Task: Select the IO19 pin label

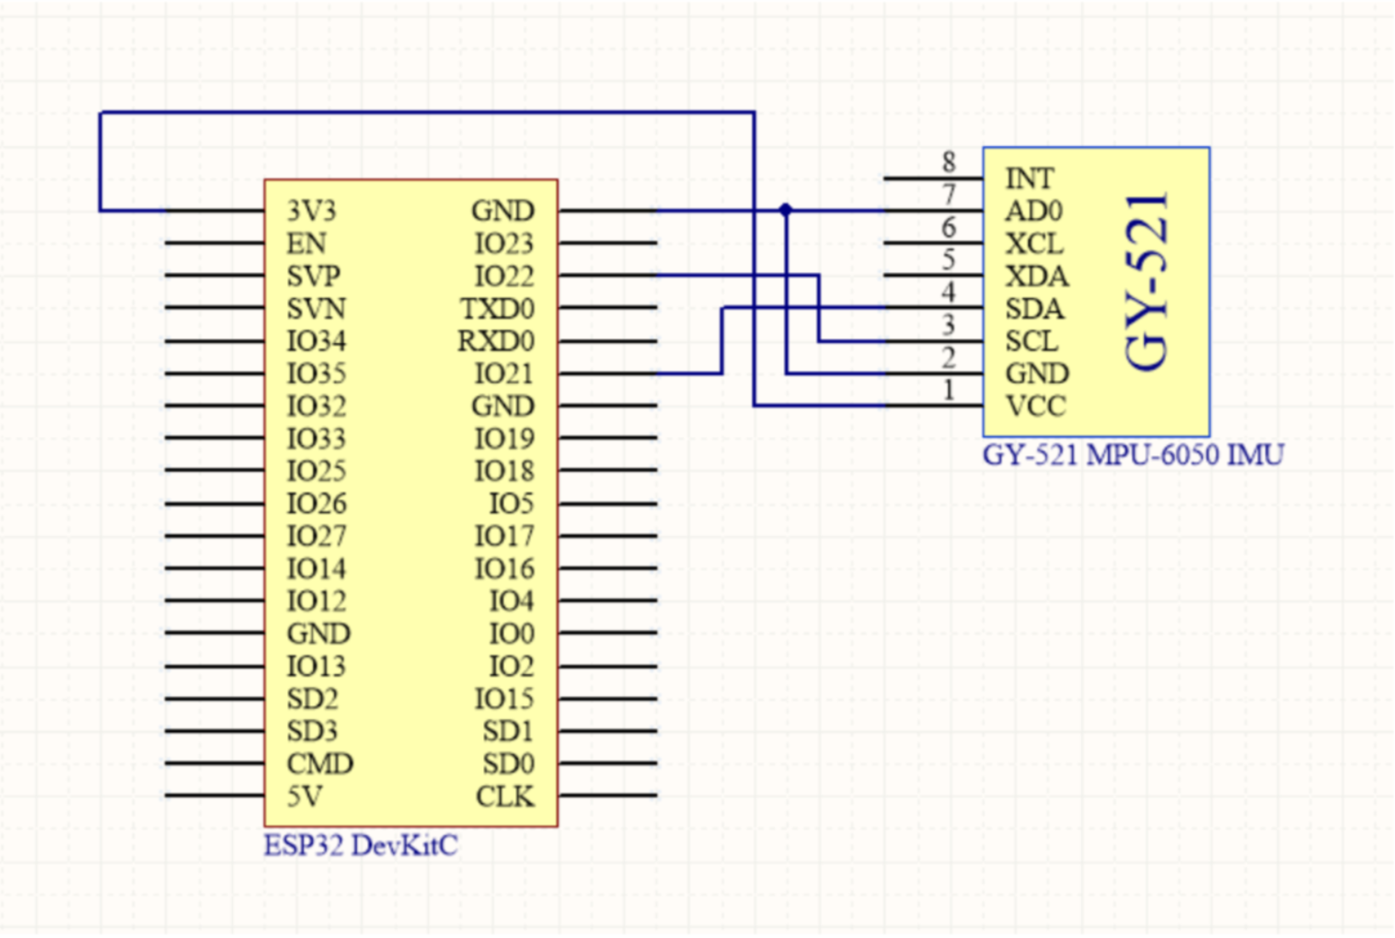Action: [x=503, y=439]
